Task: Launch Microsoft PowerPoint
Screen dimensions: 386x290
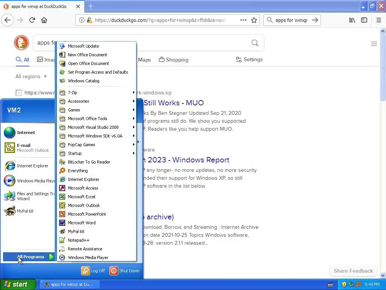Action: (x=96, y=214)
